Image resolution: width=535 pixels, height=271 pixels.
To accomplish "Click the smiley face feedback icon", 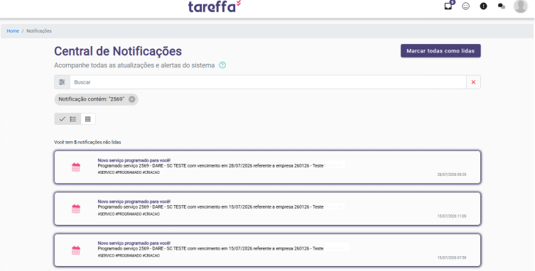I will [466, 6].
